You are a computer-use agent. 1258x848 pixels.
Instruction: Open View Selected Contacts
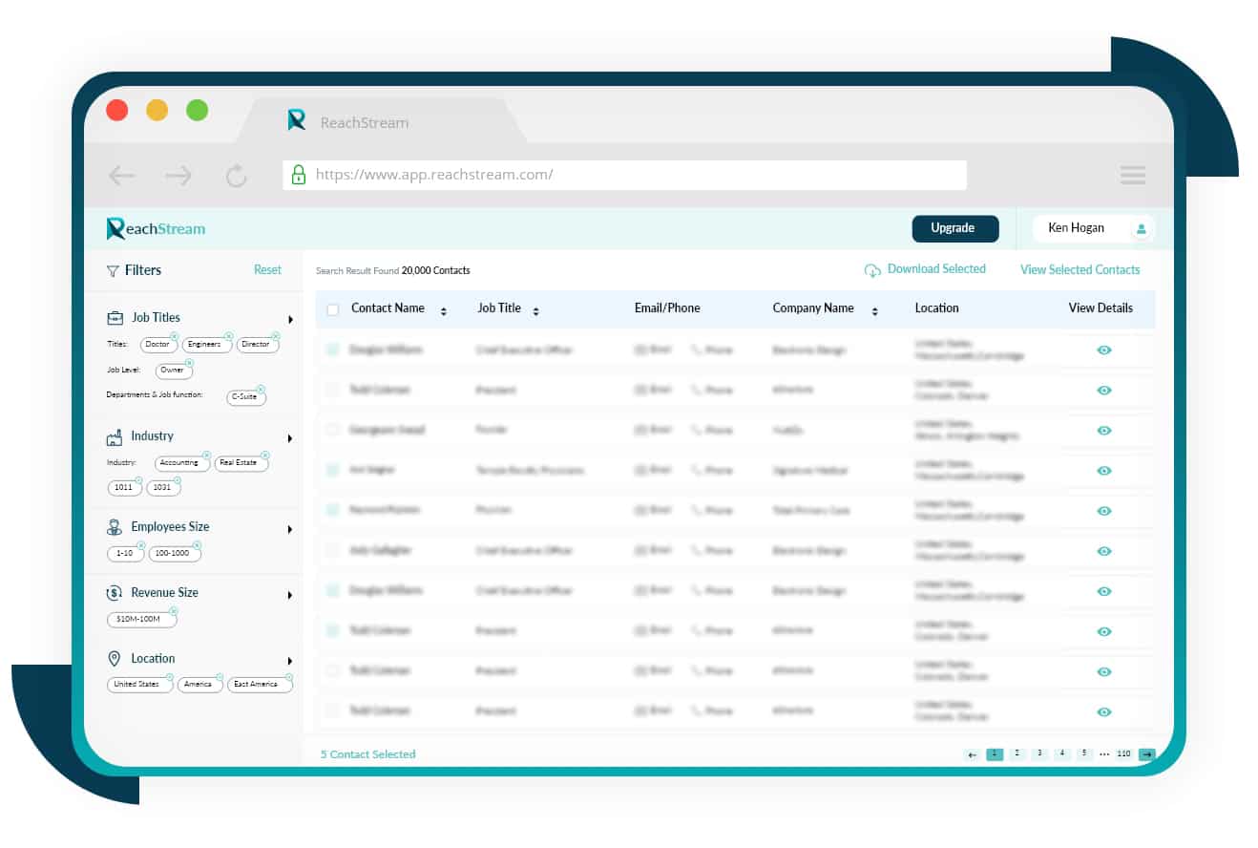(1080, 270)
